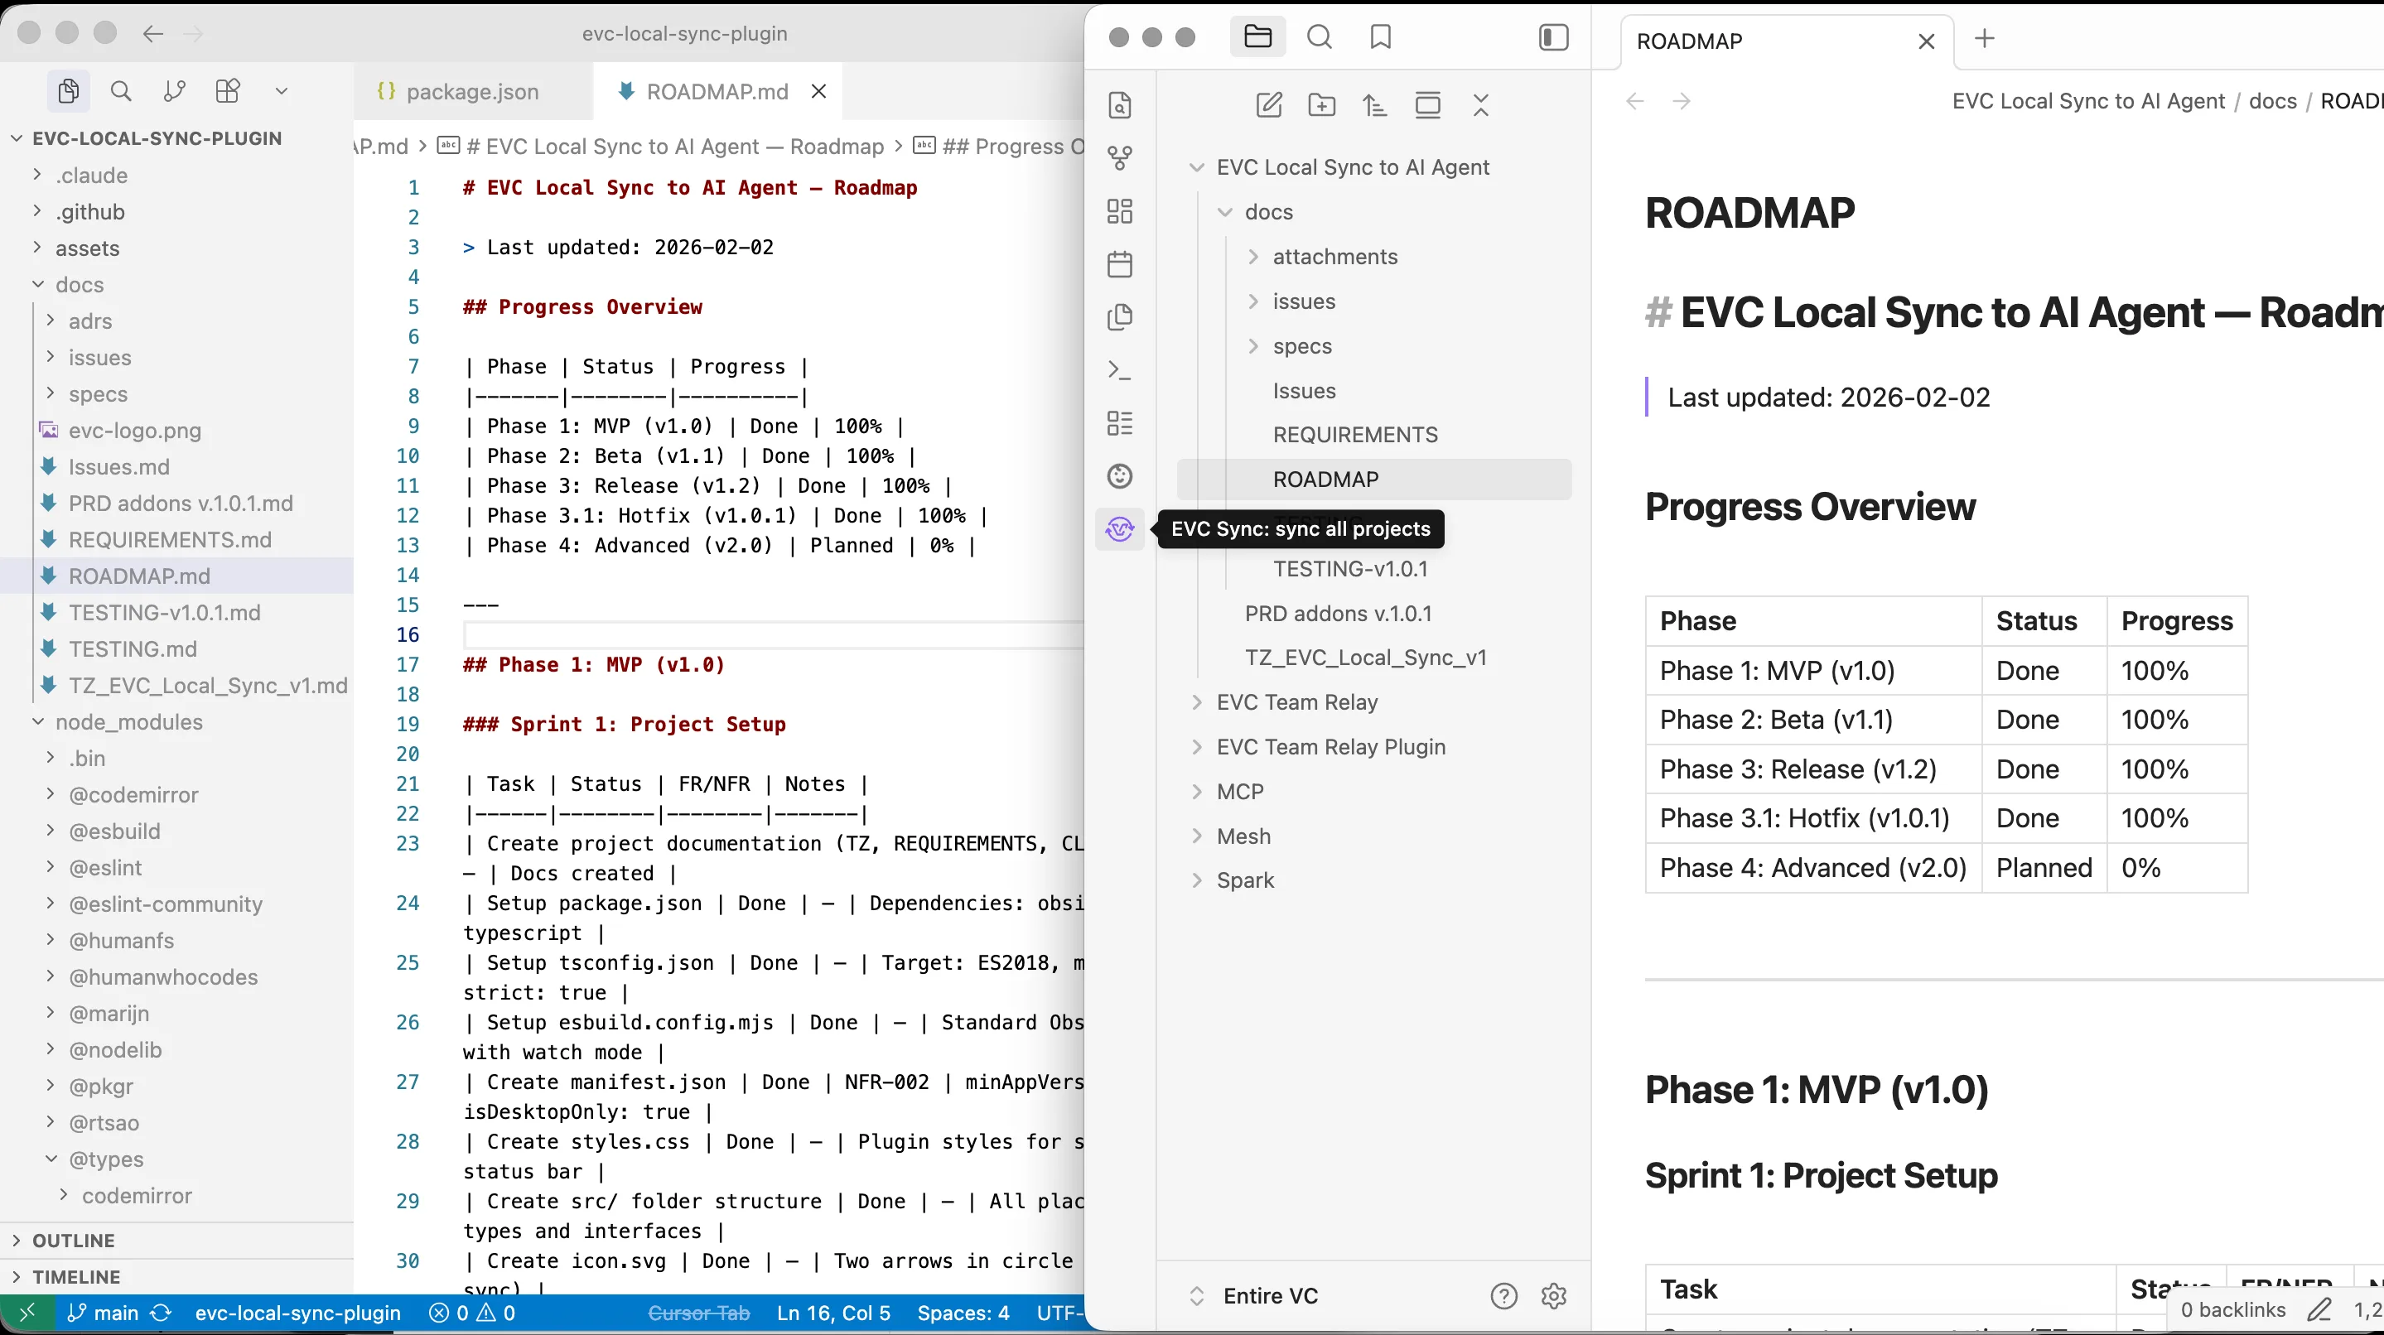Open Obsidian bookmarks panel
This screenshot has height=1335, width=2384.
tap(1380, 37)
